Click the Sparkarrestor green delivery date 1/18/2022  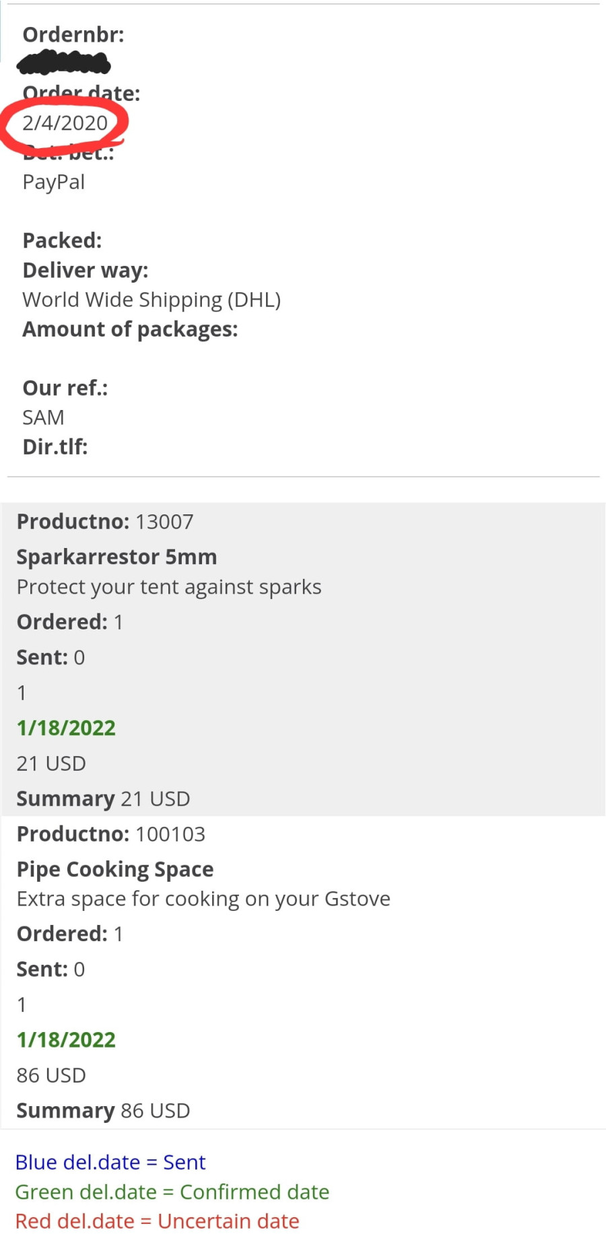tap(66, 728)
